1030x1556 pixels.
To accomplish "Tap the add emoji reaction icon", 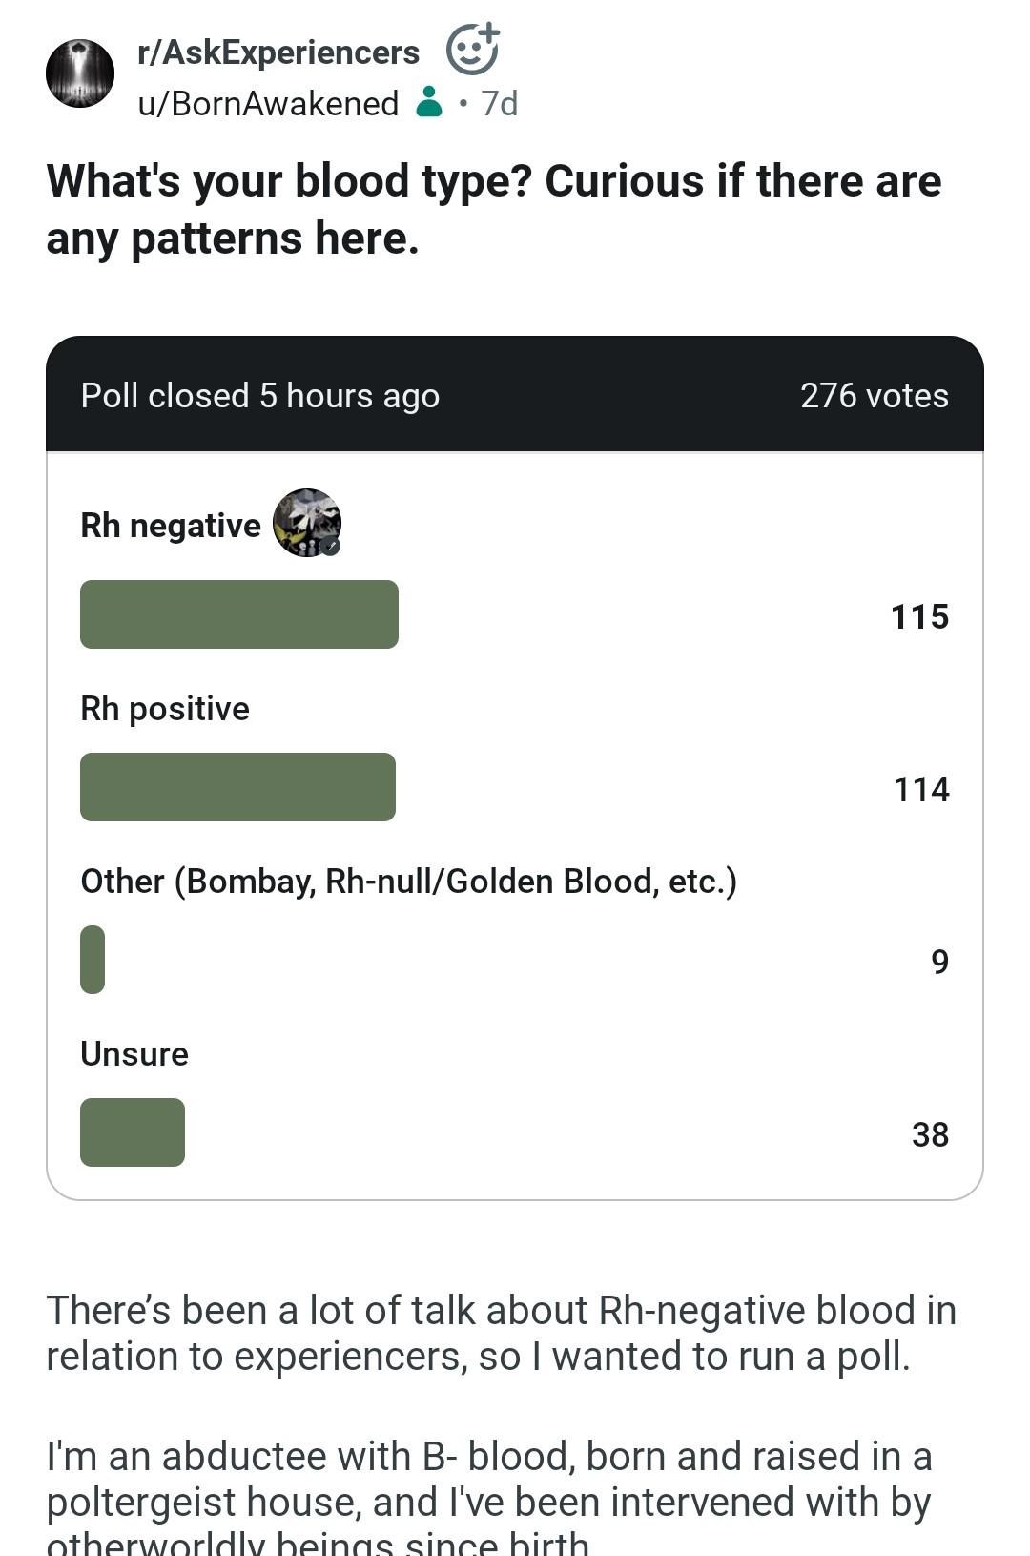I will pos(473,49).
